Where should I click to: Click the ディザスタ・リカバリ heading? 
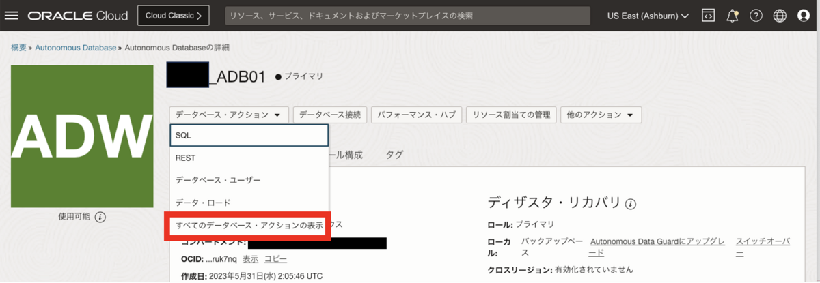tap(554, 203)
